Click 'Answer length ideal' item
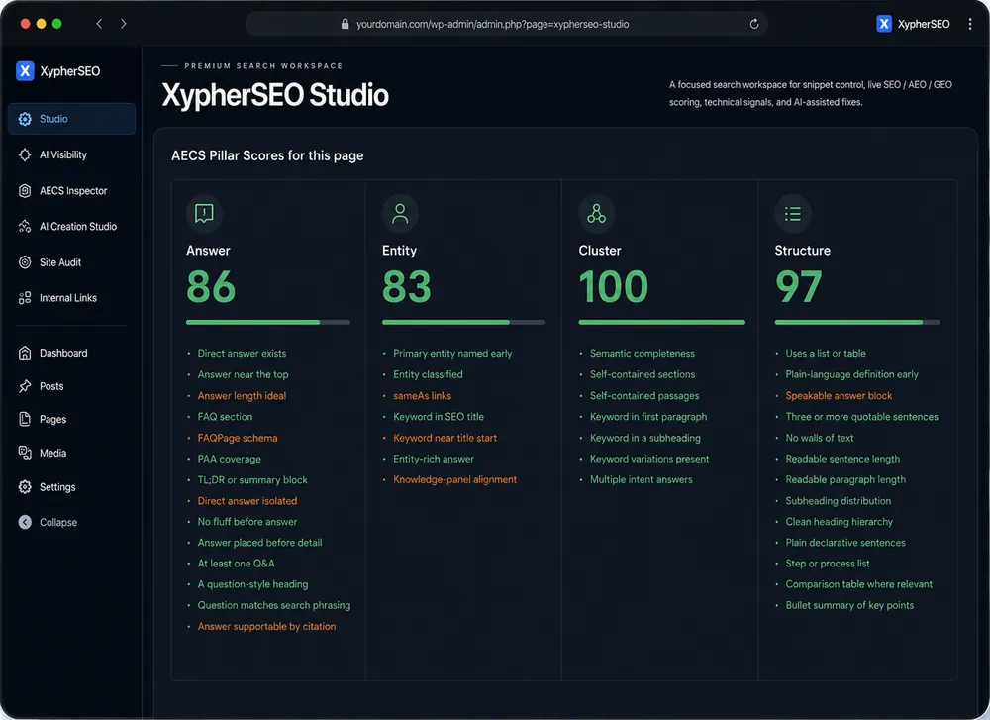 coord(242,396)
